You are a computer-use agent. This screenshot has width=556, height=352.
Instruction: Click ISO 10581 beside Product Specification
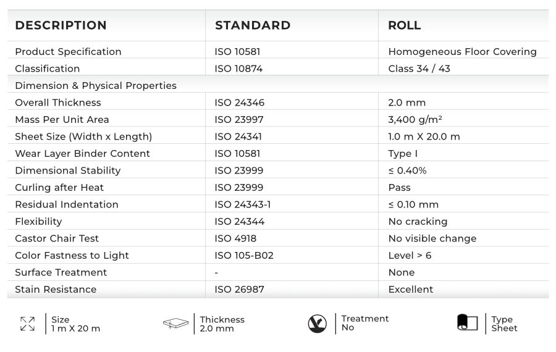tap(238, 52)
